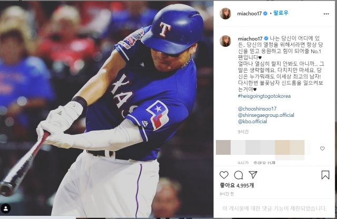
Task: Save post with bookmark icon
Action: [325, 175]
